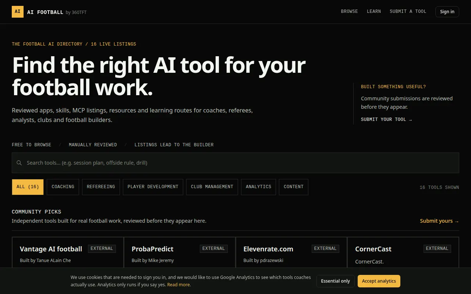Click the COMMUNITY PICKS heading
Screen dimensions: 471x294
point(36,212)
